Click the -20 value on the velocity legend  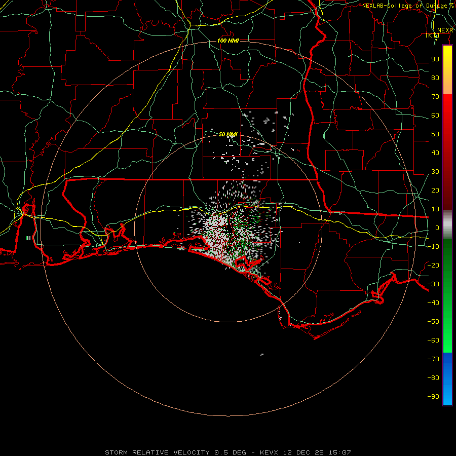[x=433, y=265]
